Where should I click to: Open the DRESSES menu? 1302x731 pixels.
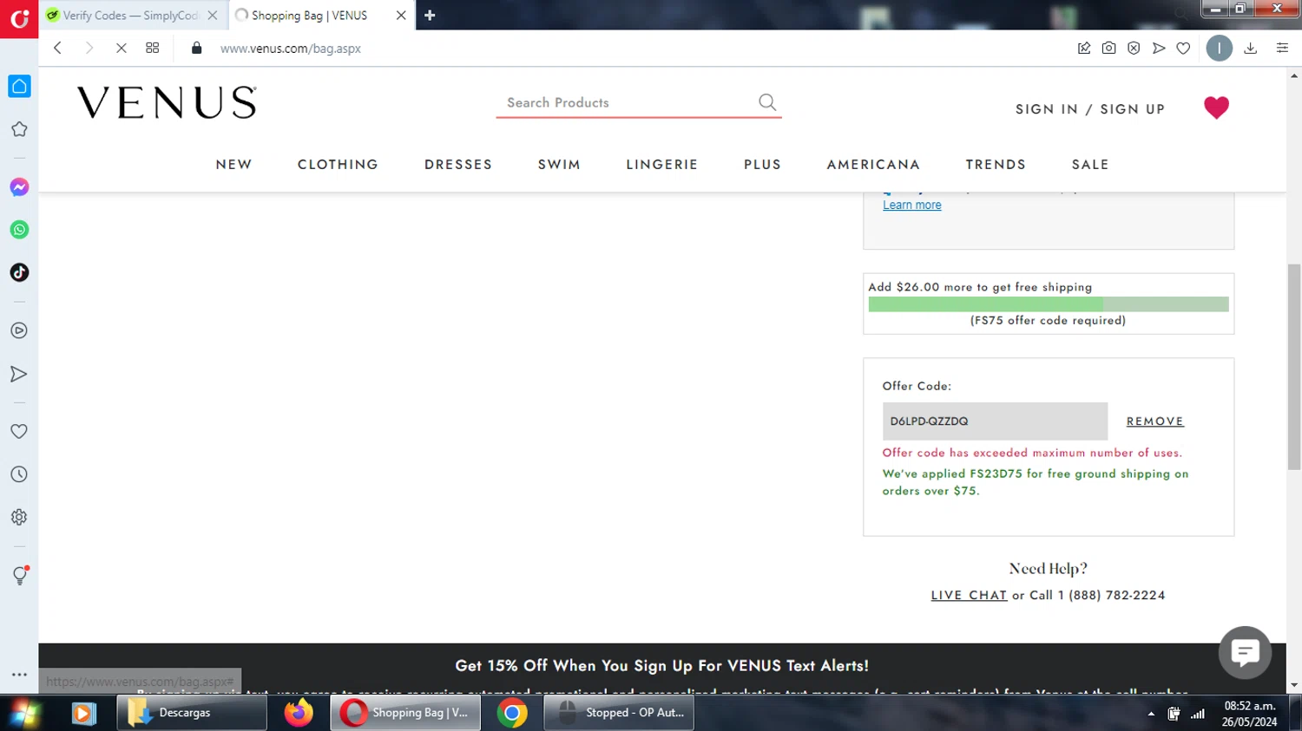[x=458, y=165]
